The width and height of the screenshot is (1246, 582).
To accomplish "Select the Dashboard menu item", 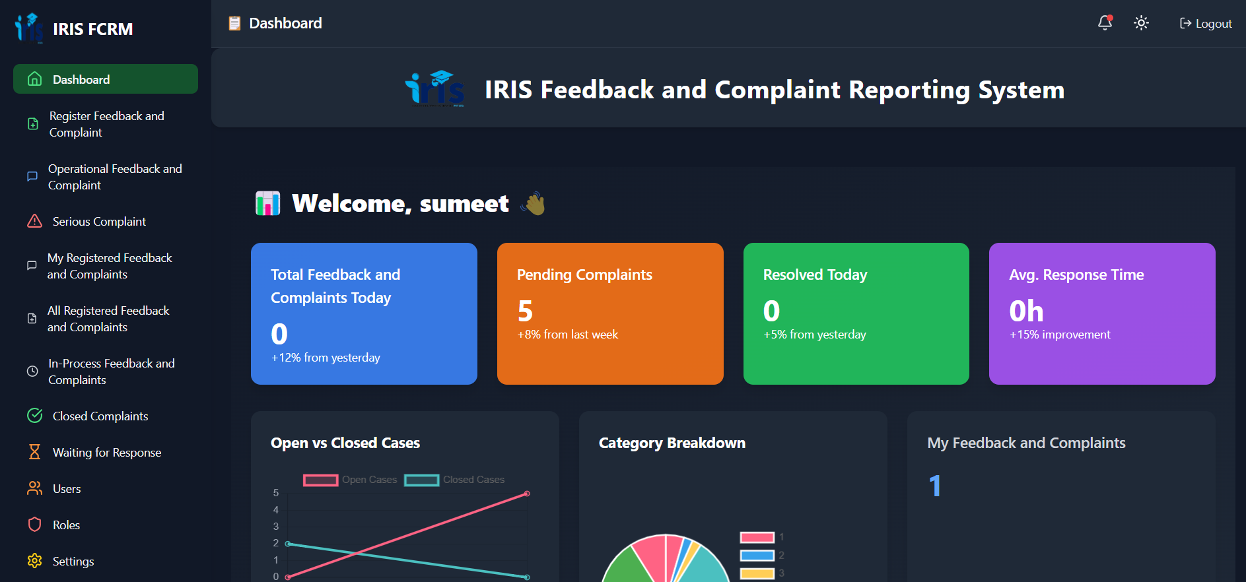I will click(106, 79).
